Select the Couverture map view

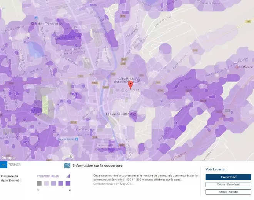click(228, 177)
